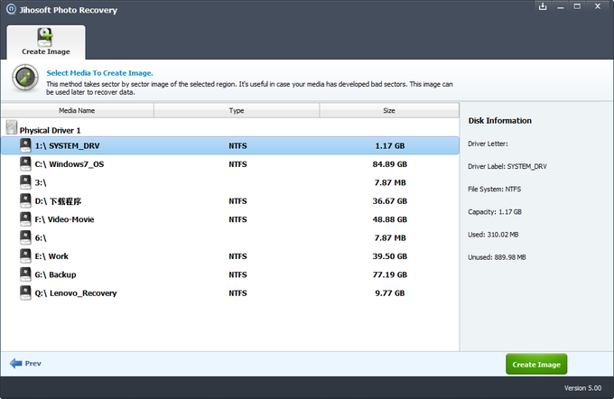Select the Q:\ Lenovo_Recovery partition

pyautogui.click(x=76, y=293)
